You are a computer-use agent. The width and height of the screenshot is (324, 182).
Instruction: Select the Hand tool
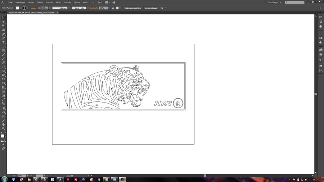click(3, 125)
